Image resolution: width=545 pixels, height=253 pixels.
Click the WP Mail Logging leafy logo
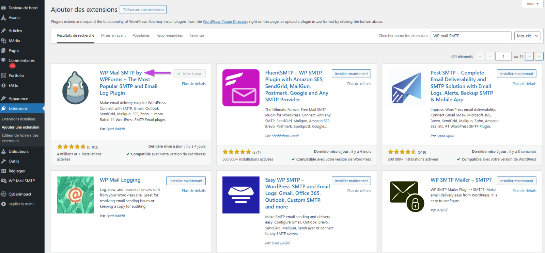coord(75,195)
